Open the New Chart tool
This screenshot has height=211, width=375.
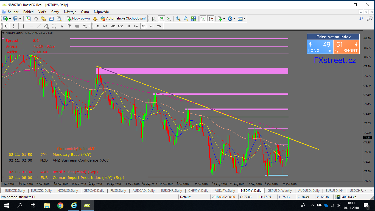(x=5, y=19)
